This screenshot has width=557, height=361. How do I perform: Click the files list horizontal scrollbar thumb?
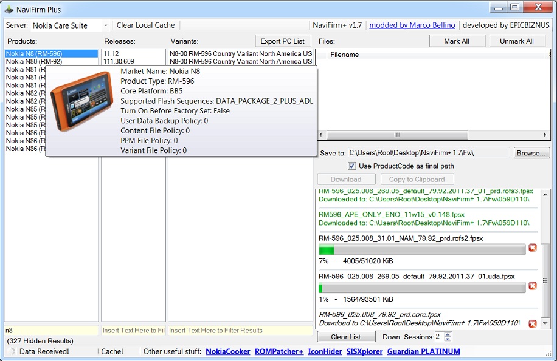397,135
